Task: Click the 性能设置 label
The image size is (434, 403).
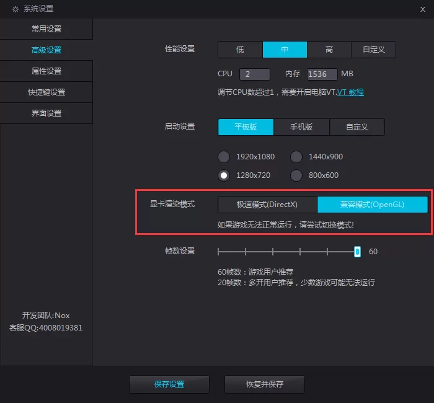Action: (x=180, y=49)
